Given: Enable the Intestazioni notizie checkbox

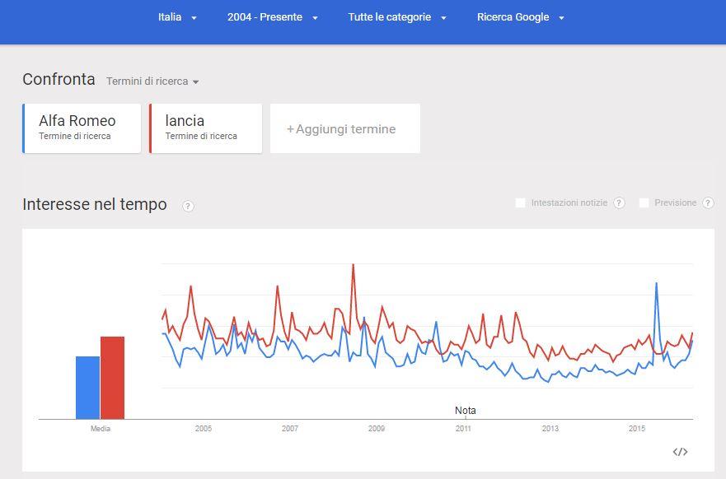Looking at the screenshot, I should (521, 202).
